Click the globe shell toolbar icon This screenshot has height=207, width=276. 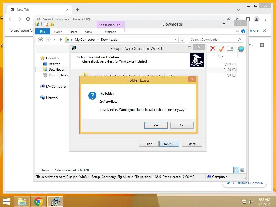pos(241,49)
